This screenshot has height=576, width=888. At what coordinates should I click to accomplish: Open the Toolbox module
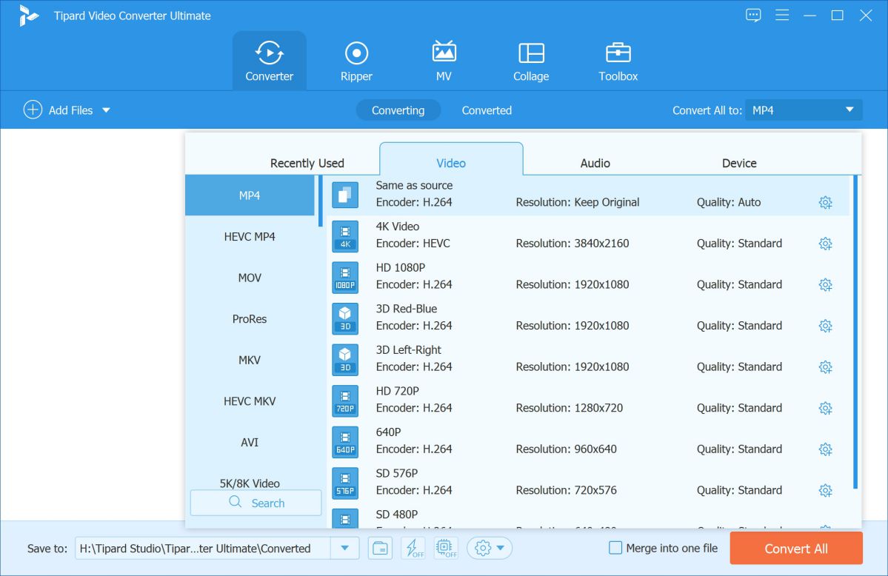618,61
